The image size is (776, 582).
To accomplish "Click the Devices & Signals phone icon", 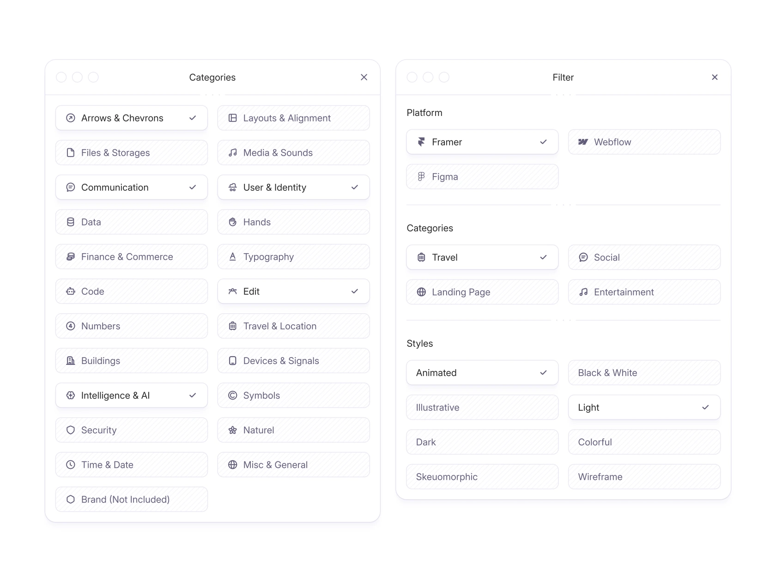I will tap(233, 360).
